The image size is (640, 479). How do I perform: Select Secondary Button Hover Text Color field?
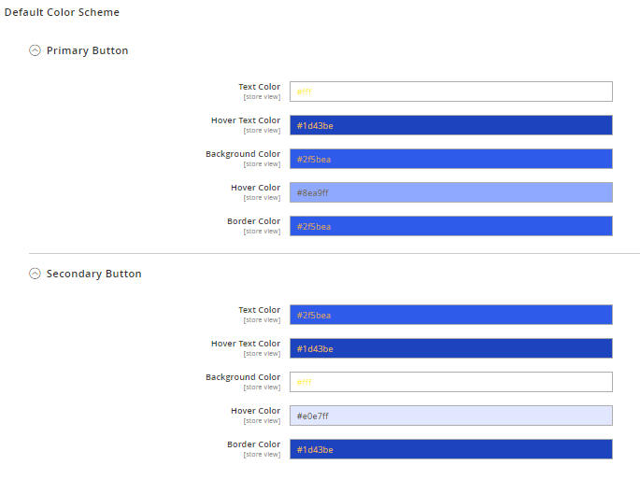pos(450,348)
